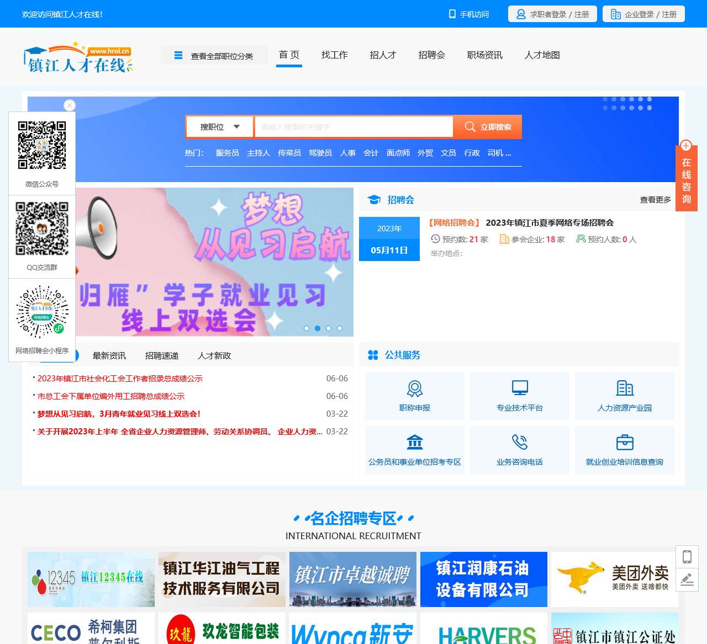Click 网络招聘会小程序 code
Viewport: 707px width, 644px height.
(x=42, y=311)
